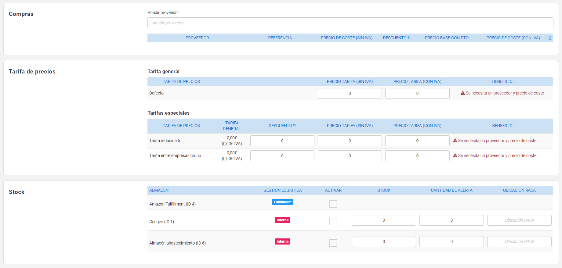Click Defecto proveedor warning message
The height and width of the screenshot is (268, 562).
point(505,93)
